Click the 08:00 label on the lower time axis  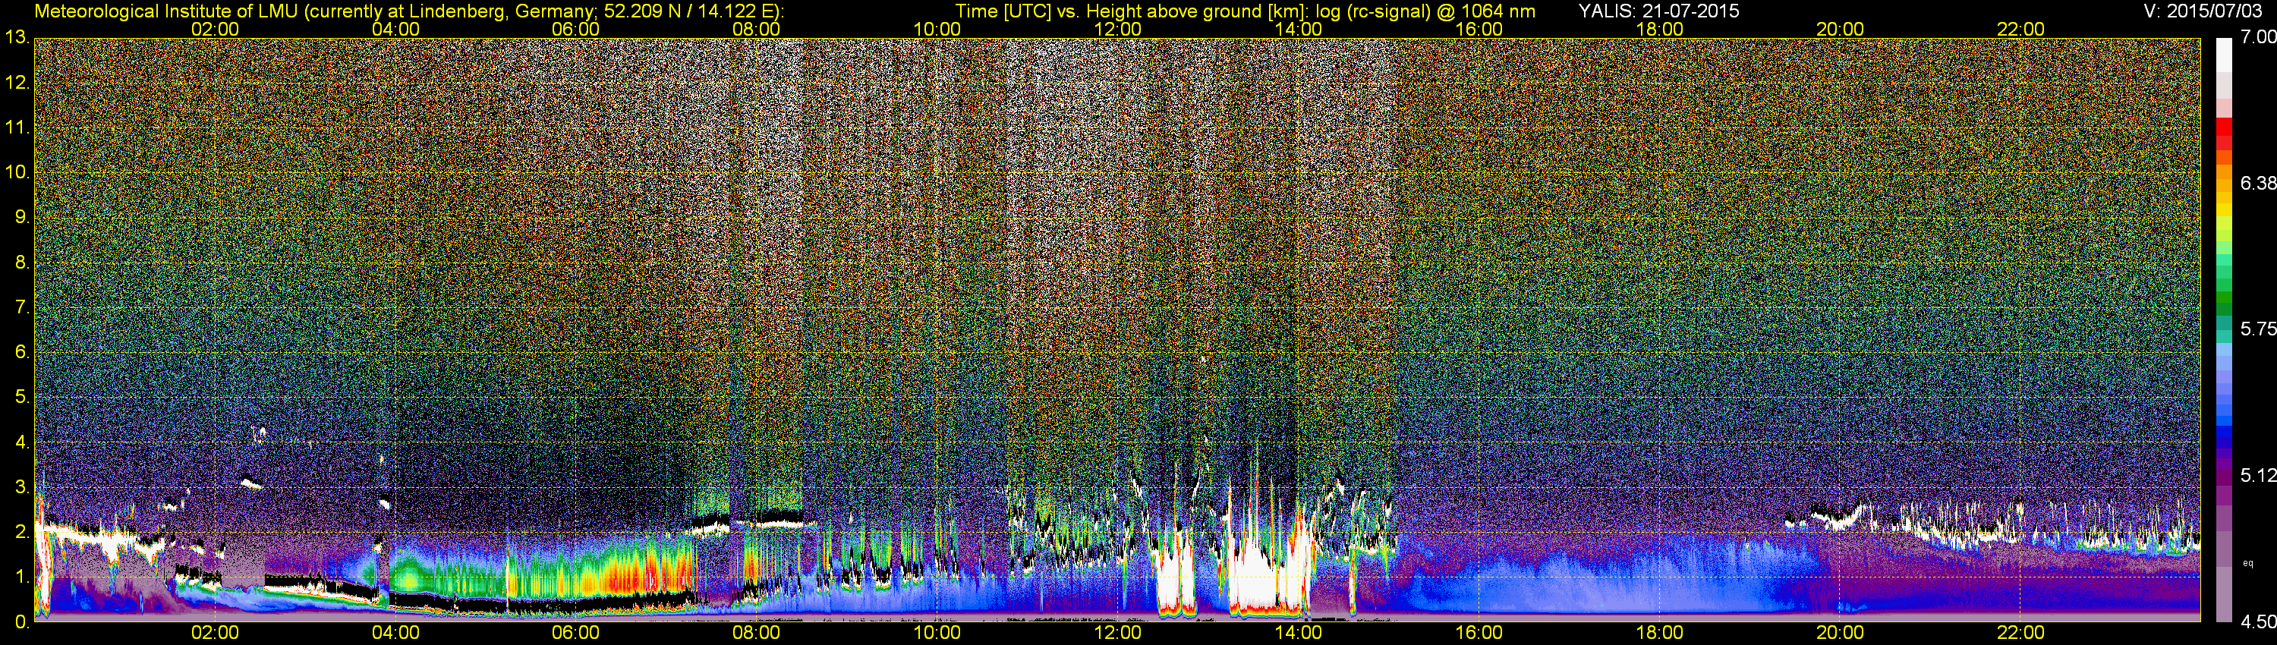(757, 633)
